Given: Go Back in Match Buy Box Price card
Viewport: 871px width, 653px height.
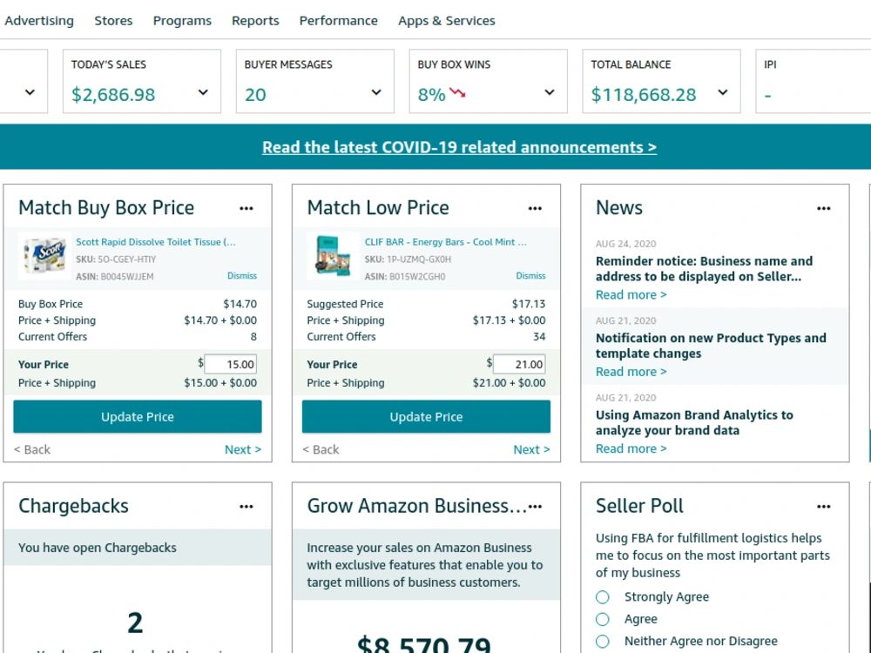Looking at the screenshot, I should pyautogui.click(x=32, y=450).
